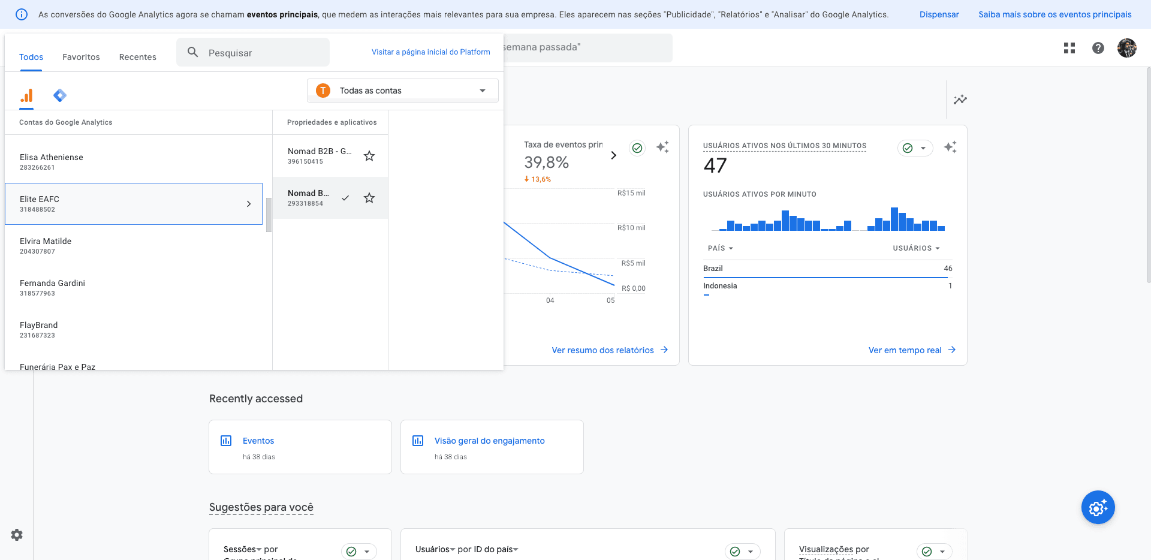Click the 47 active users value
The width and height of the screenshot is (1151, 560).
[715, 165]
